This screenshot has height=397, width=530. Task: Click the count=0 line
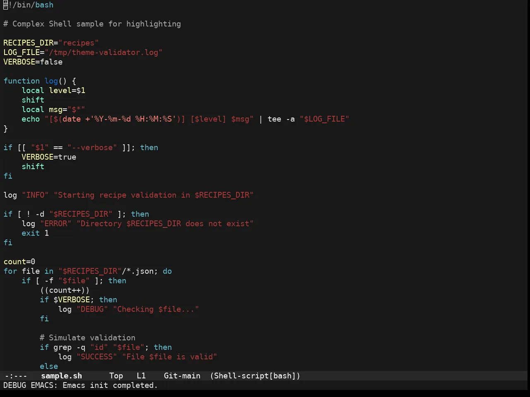[x=19, y=262]
